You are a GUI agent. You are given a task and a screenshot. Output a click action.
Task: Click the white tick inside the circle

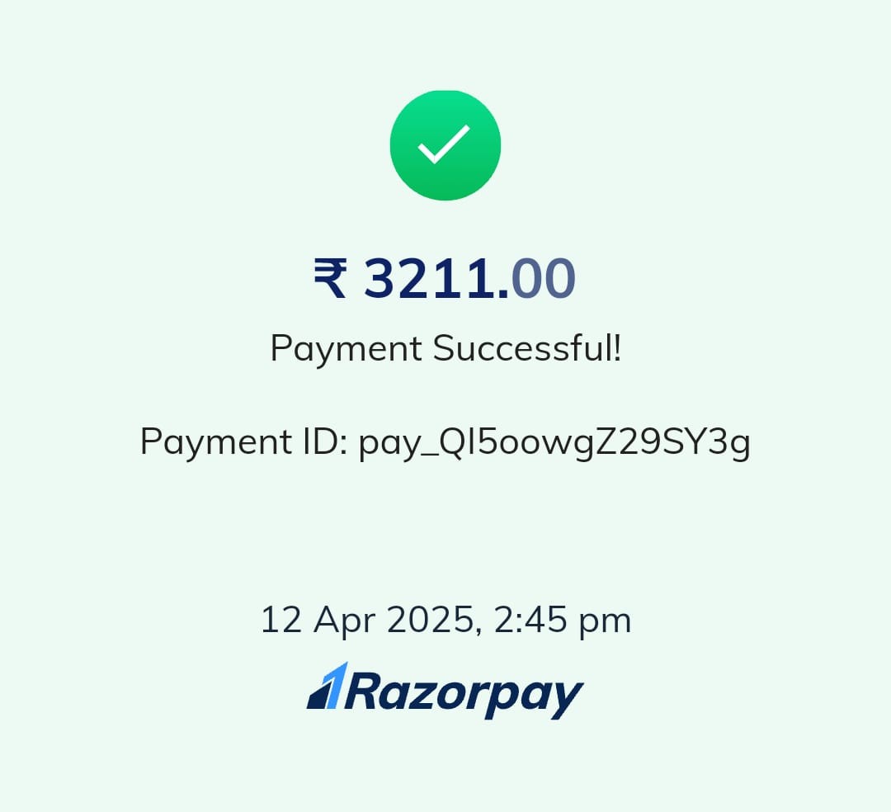point(444,144)
